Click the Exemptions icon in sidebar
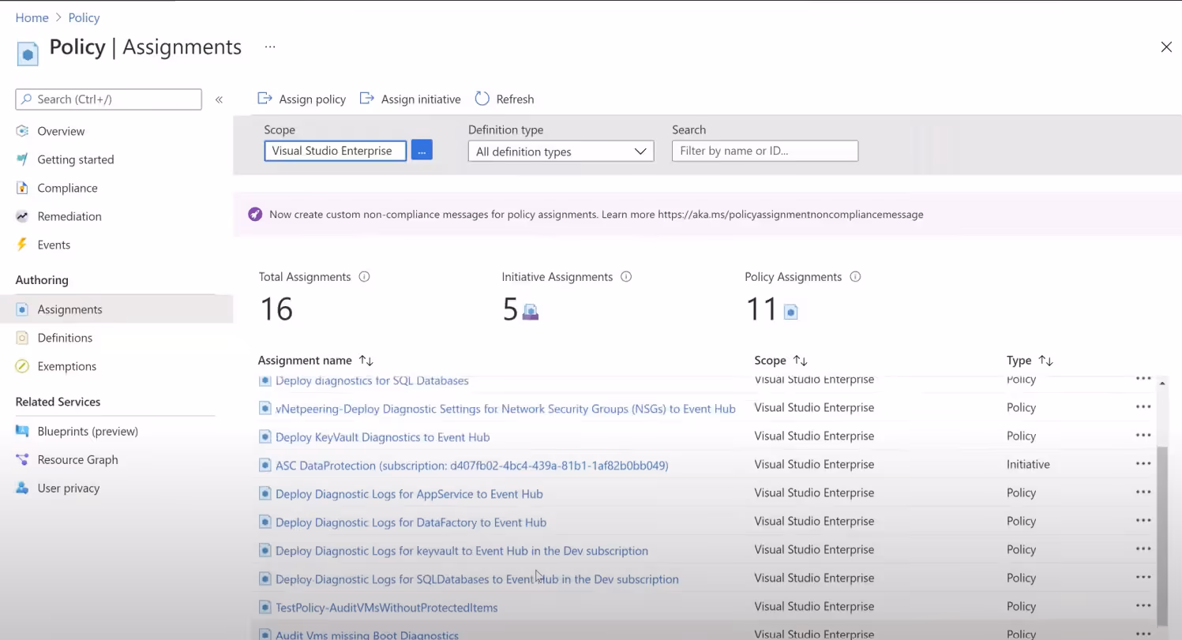The image size is (1182, 640). pos(22,366)
